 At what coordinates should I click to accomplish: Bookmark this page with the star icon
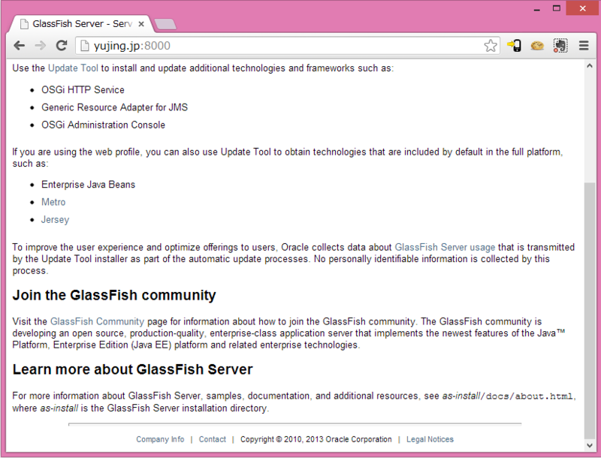click(491, 46)
